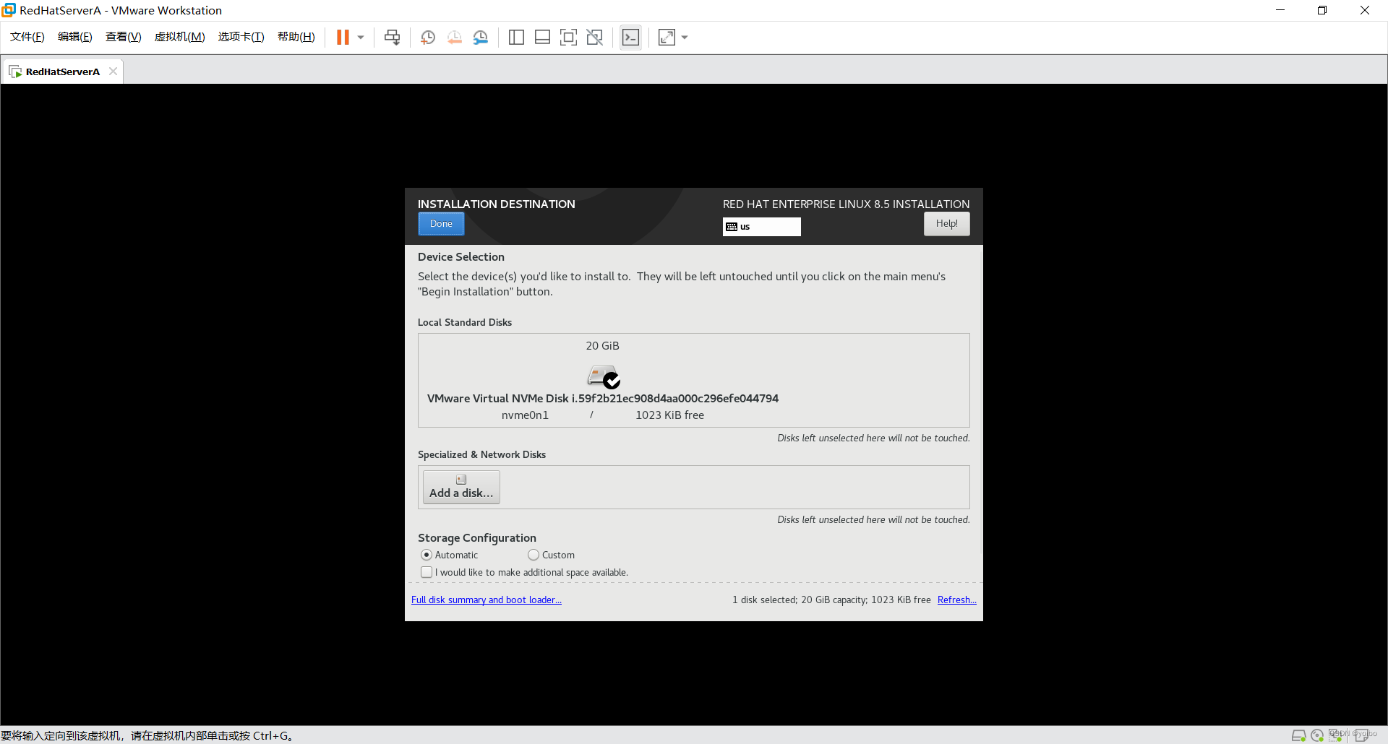Close the RedHatServerA tab

point(113,72)
